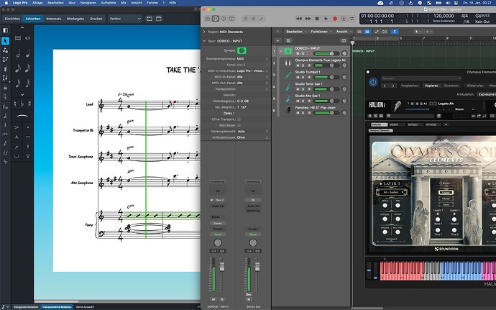Record-enable the Studio Alto Sax 1 track
The height and width of the screenshot is (310, 496).
click(308, 101)
